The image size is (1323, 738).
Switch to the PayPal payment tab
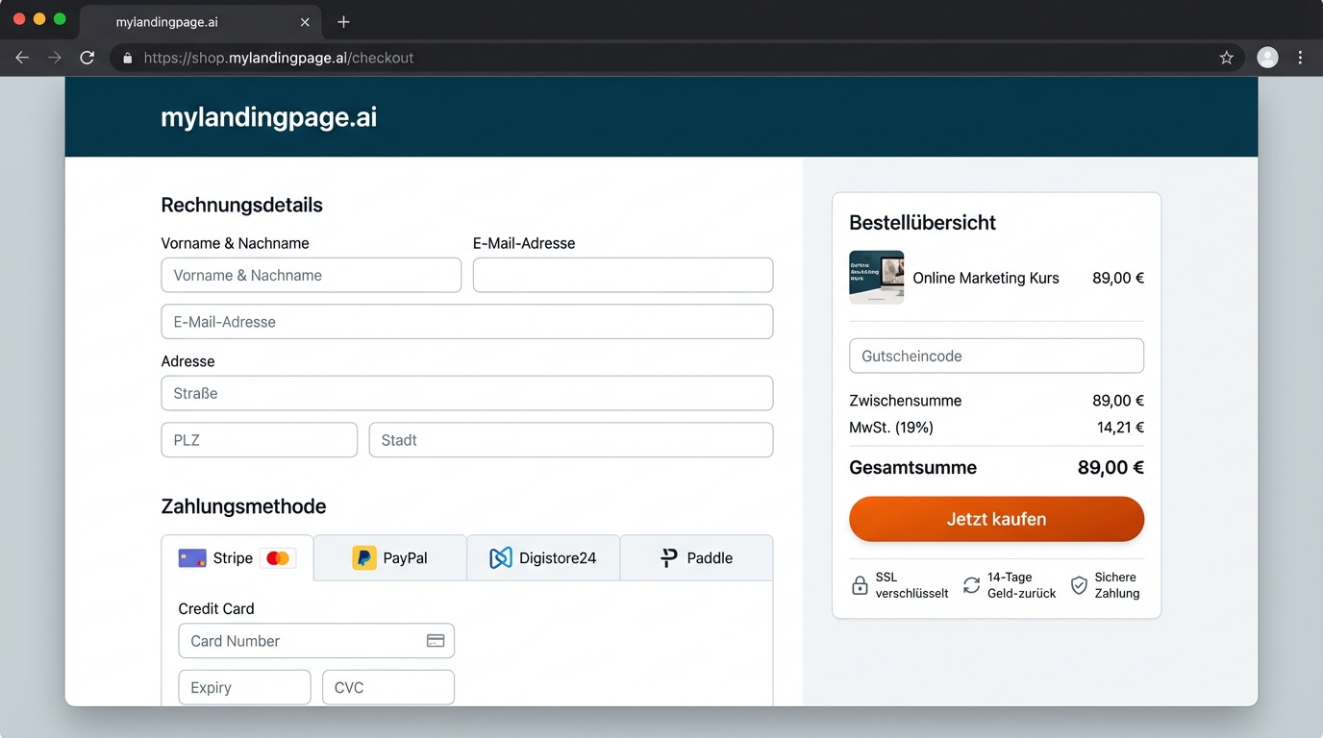[x=390, y=558]
